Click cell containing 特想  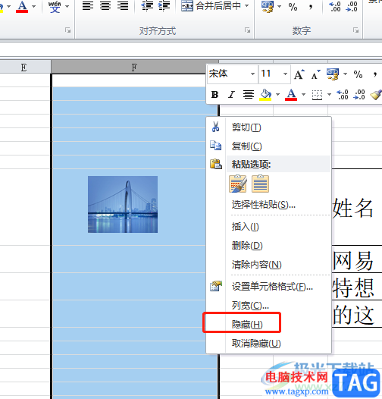356,287
